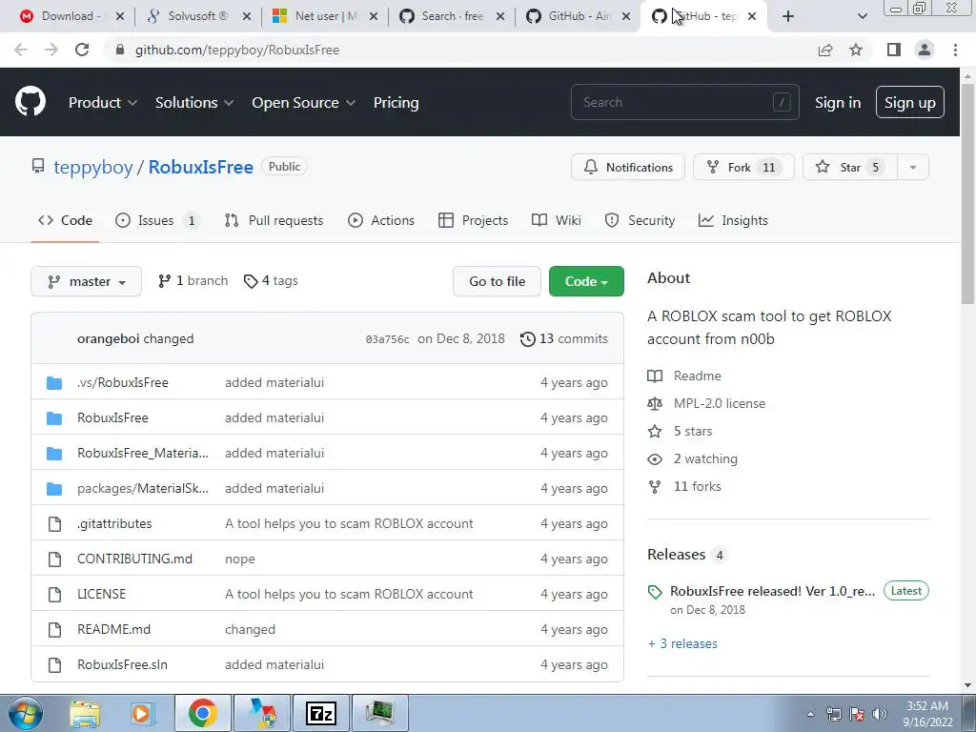Click the tags icon next to 4 tags
Screen dimensions: 976x732
coord(251,281)
